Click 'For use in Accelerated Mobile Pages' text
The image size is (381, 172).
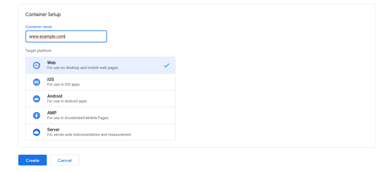(78, 118)
